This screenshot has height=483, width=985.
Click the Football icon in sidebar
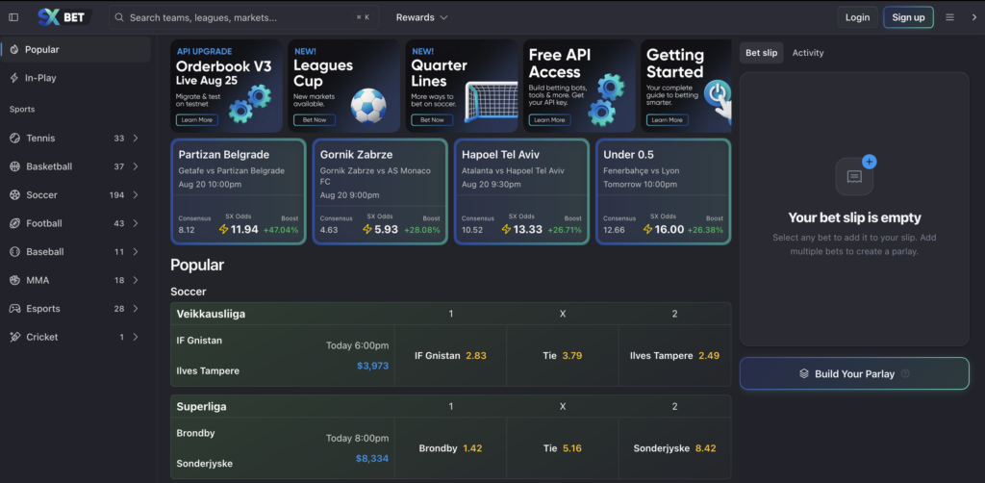point(14,223)
